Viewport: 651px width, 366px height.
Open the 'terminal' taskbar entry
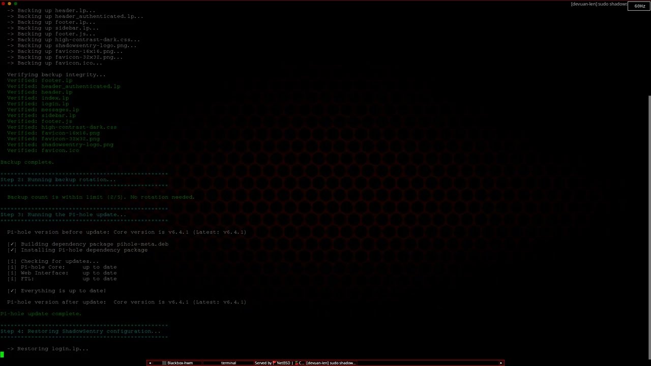[x=229, y=363]
